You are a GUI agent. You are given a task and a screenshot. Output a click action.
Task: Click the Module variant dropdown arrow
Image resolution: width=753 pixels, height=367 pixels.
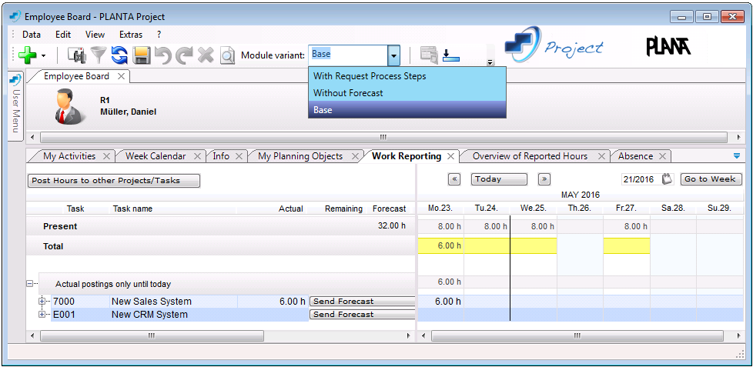[393, 55]
